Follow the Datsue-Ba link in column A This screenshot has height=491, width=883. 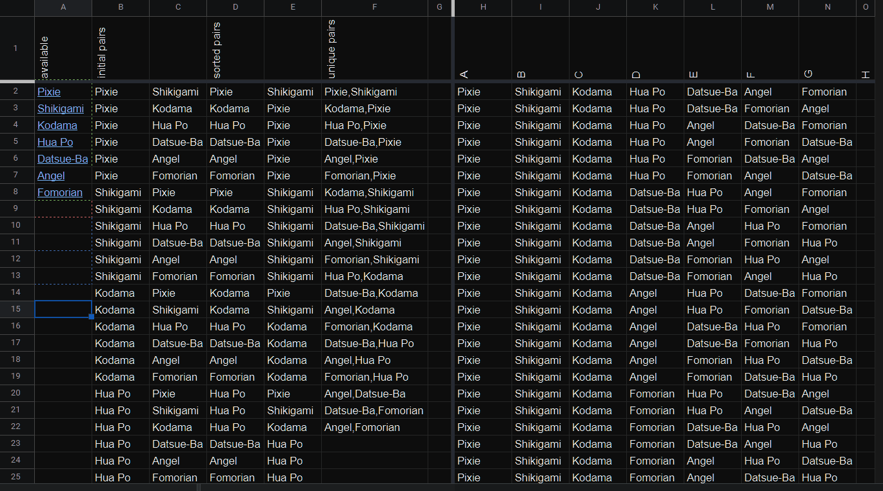pos(63,159)
